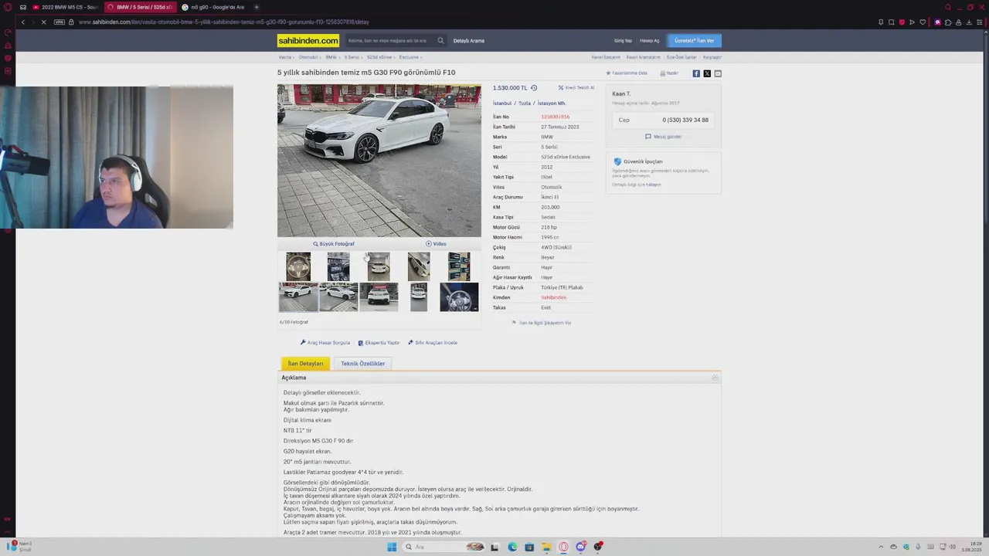989x556 pixels.
Task: Click 5 Serisi breadcrumb link
Action: (352, 57)
